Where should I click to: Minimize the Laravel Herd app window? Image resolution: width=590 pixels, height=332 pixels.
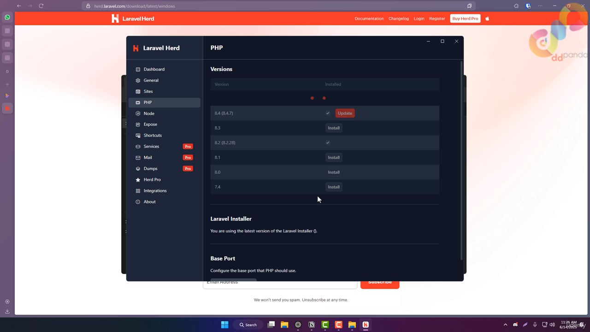tap(428, 41)
